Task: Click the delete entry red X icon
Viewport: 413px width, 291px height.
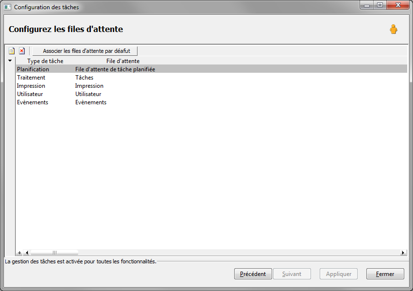Action: 22,51
